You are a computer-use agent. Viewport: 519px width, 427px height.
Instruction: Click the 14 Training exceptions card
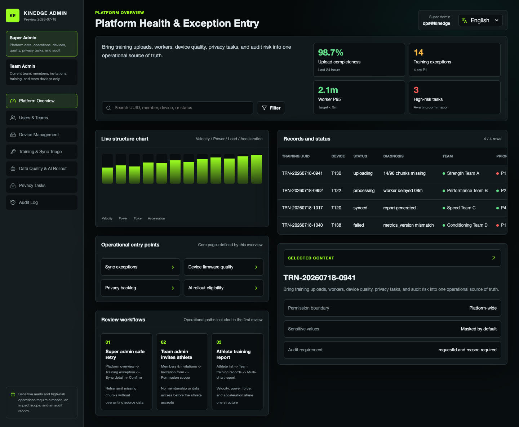tap(454, 60)
